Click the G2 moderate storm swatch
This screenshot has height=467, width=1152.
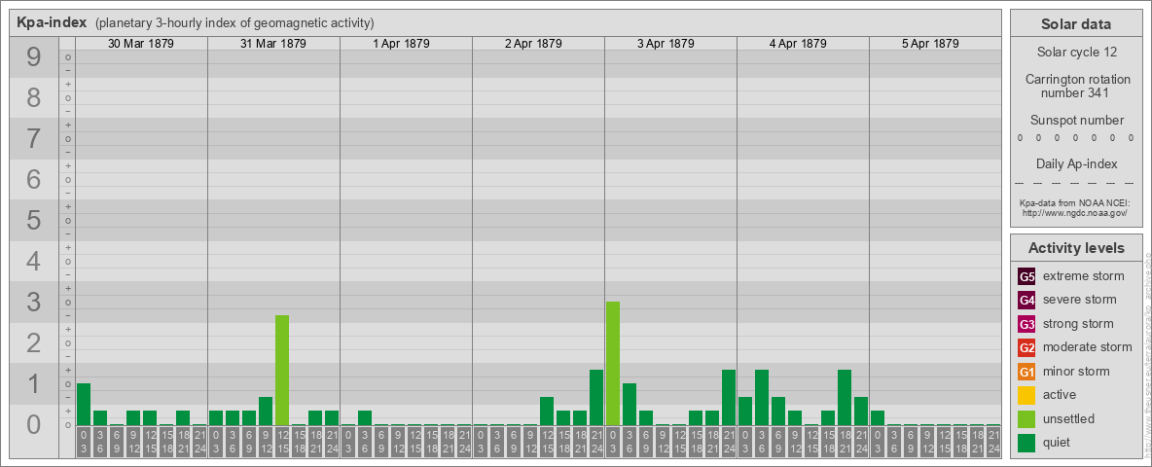pyautogui.click(x=1026, y=347)
